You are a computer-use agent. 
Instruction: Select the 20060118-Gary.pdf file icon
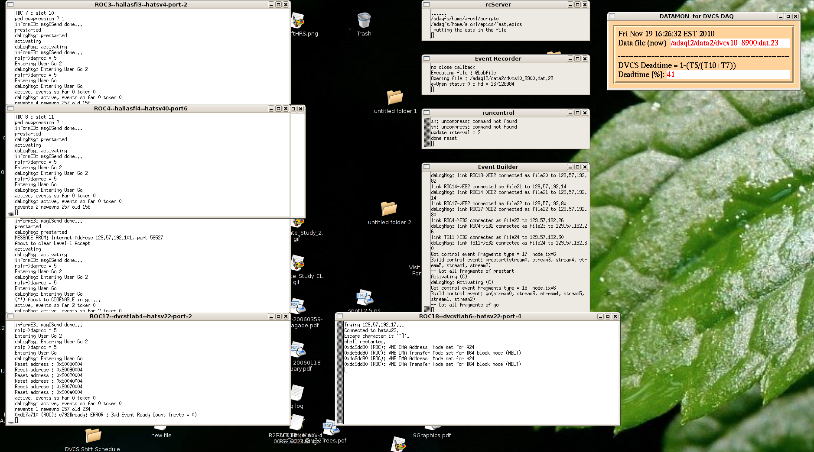298,350
